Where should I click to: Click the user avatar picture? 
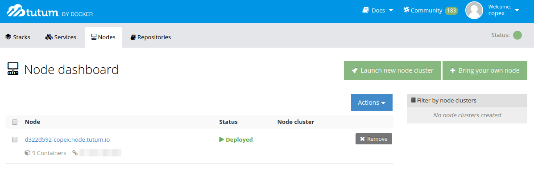tap(474, 10)
